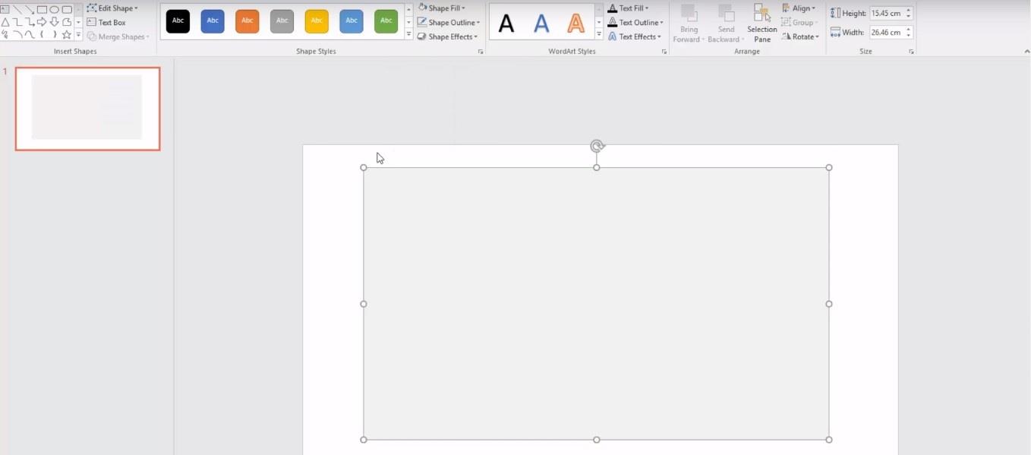This screenshot has width=1031, height=455.
Task: Open Format Shape dialog launcher in Shape Styles
Action: [481, 52]
